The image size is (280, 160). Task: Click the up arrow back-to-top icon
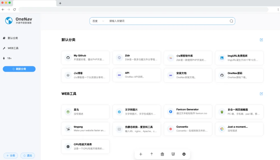[151, 154]
